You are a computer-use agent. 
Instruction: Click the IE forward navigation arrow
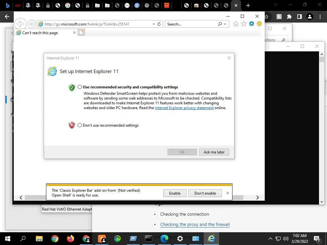[32, 24]
